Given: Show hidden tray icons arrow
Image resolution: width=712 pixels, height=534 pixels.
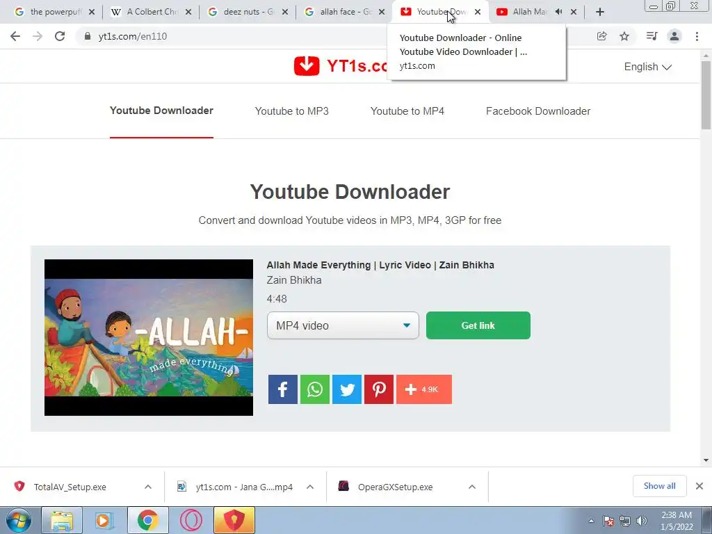Looking at the screenshot, I should [x=591, y=521].
